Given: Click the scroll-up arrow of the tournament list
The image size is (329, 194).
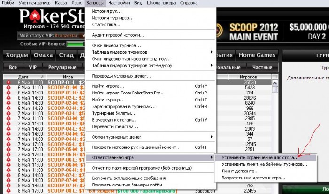Looking at the screenshot, I should (x=274, y=83).
